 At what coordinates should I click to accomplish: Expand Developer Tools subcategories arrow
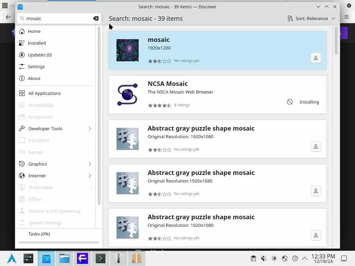click(x=90, y=128)
